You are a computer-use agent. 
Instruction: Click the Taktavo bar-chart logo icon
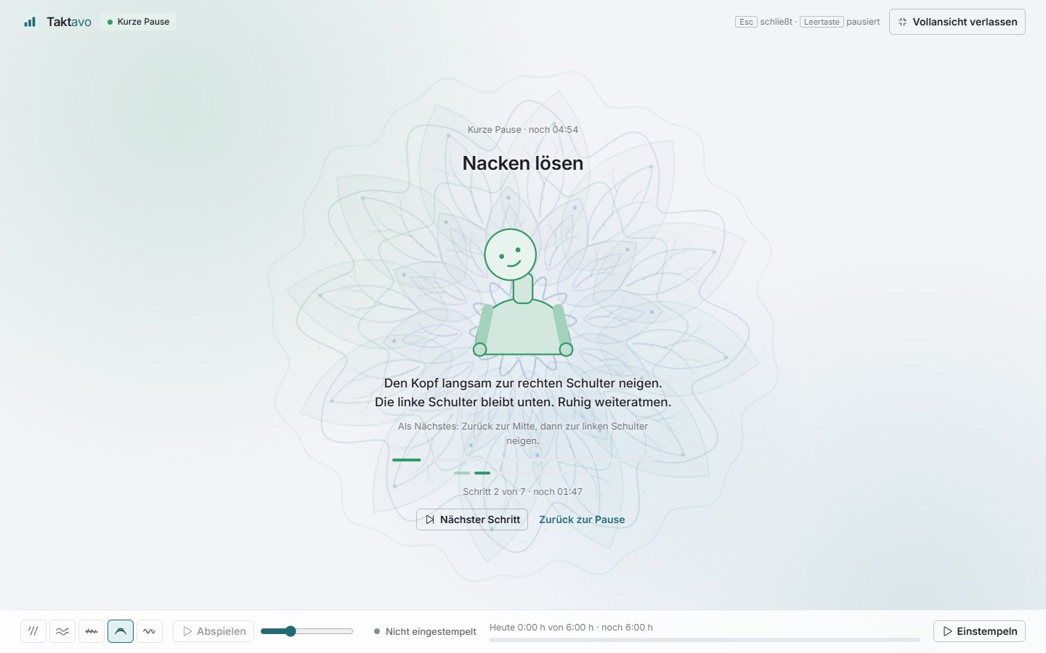coord(30,22)
